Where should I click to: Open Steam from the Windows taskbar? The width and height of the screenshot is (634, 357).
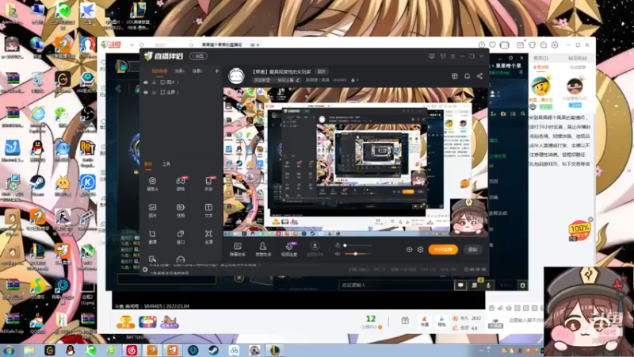pos(213,350)
